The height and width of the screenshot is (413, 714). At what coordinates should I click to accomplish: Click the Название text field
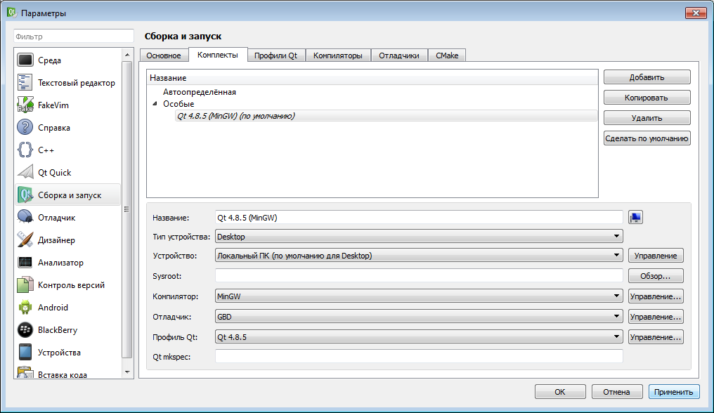(x=419, y=217)
